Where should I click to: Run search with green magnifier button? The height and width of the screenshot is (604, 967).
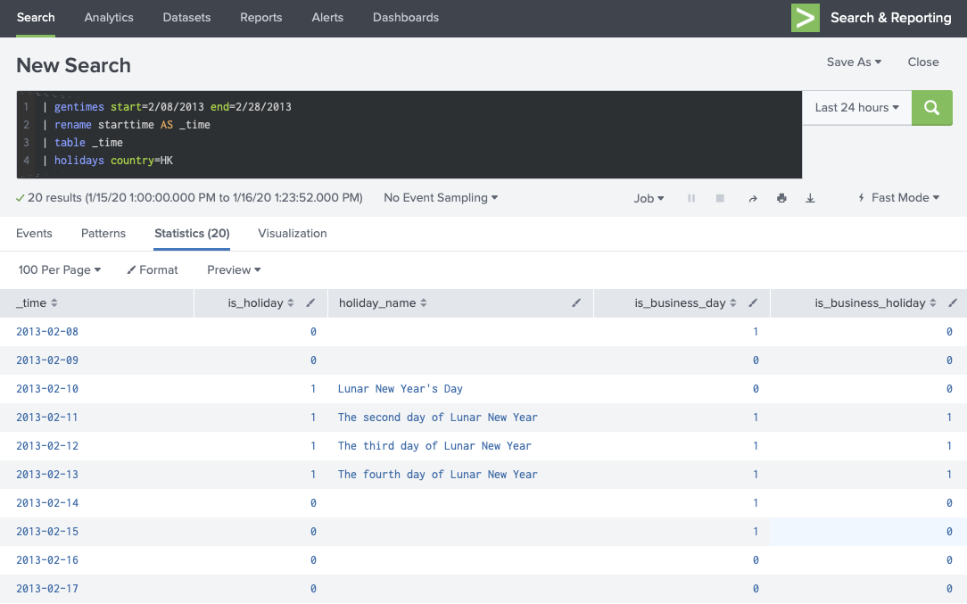click(932, 108)
